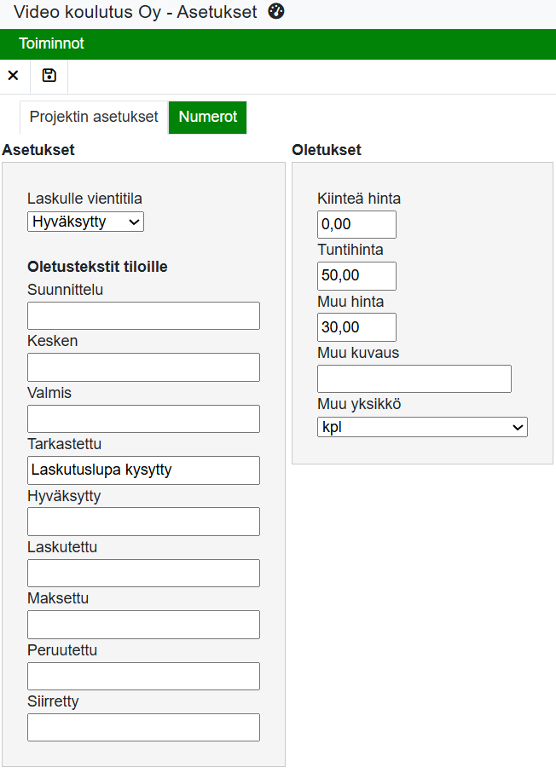Click the X close icon in toolbar
This screenshot has height=773, width=556.
[x=14, y=76]
